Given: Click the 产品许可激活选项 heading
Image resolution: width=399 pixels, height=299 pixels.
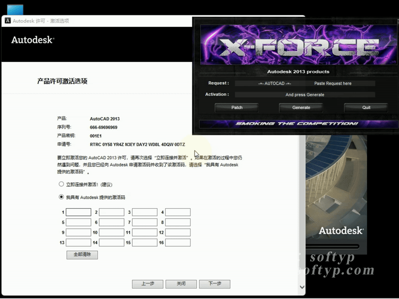Looking at the screenshot, I should coord(62,81).
